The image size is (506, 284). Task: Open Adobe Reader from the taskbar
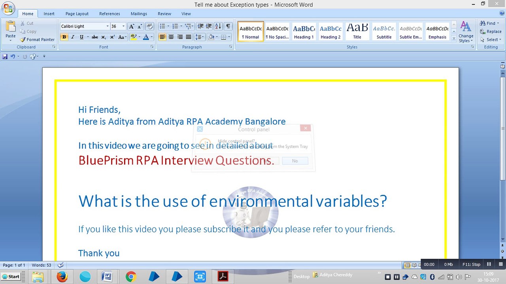(223, 277)
